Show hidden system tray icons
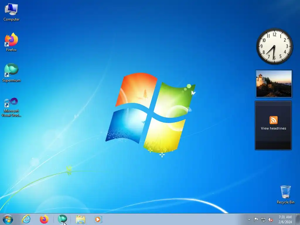Image resolution: width=300 pixels, height=225 pixels. tap(249, 219)
